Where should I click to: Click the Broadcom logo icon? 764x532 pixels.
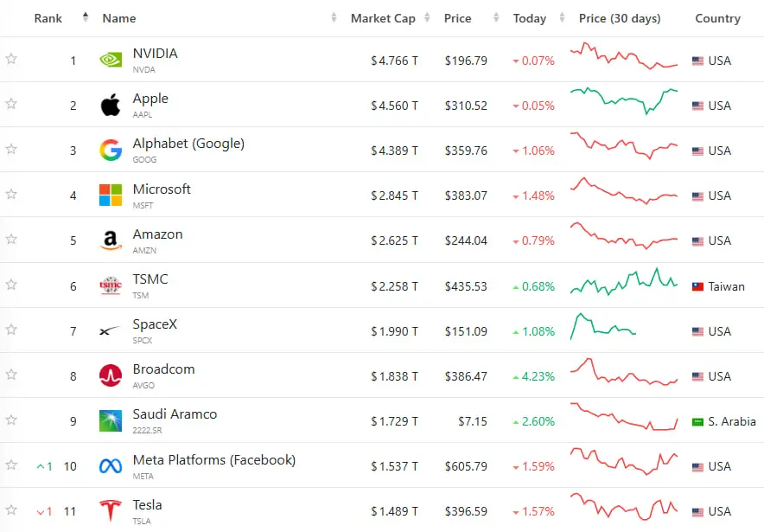[x=111, y=375]
